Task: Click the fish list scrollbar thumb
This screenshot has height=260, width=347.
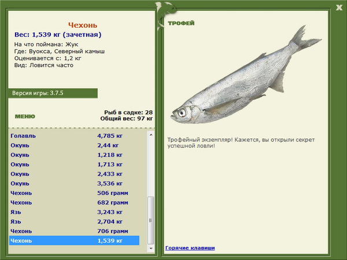Action: [151, 220]
